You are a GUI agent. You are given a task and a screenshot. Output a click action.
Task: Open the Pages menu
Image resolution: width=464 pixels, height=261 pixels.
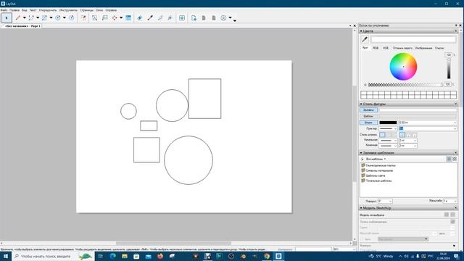[x=87, y=10]
